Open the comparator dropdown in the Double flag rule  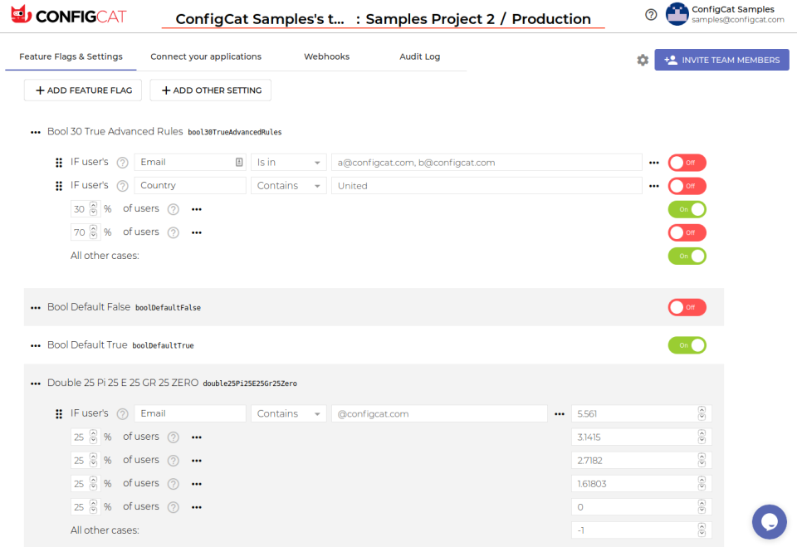tap(288, 413)
